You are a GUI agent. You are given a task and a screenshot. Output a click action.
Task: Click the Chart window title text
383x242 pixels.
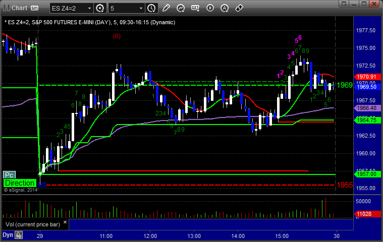[19, 8]
